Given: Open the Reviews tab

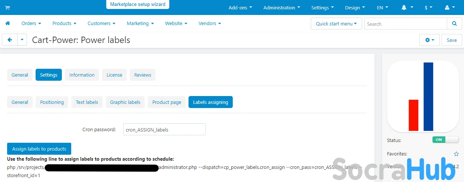Looking at the screenshot, I should tap(142, 75).
